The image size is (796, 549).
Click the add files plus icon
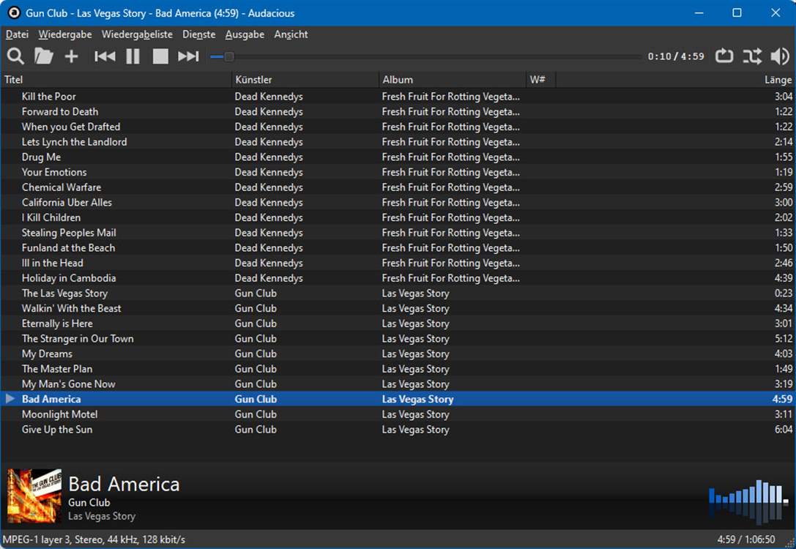coord(72,56)
